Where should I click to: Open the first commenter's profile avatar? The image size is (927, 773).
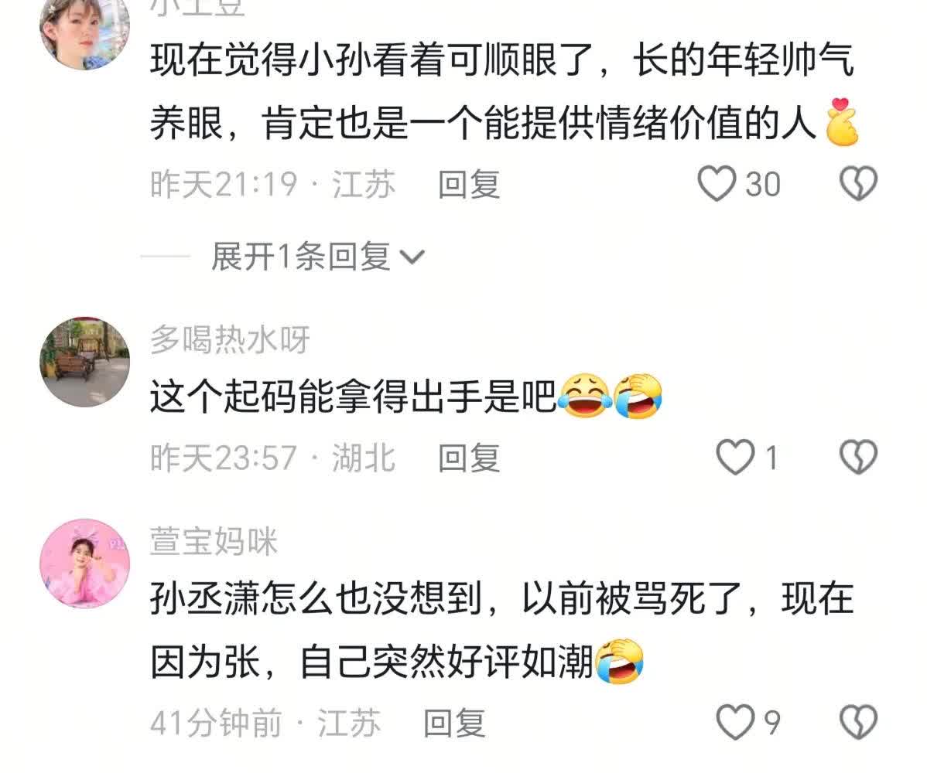[x=84, y=29]
